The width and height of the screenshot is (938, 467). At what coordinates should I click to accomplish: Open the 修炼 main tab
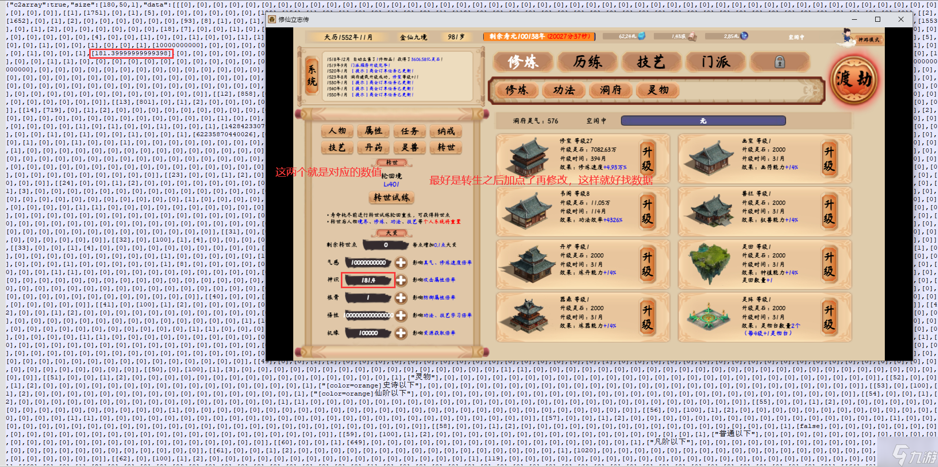pos(523,62)
